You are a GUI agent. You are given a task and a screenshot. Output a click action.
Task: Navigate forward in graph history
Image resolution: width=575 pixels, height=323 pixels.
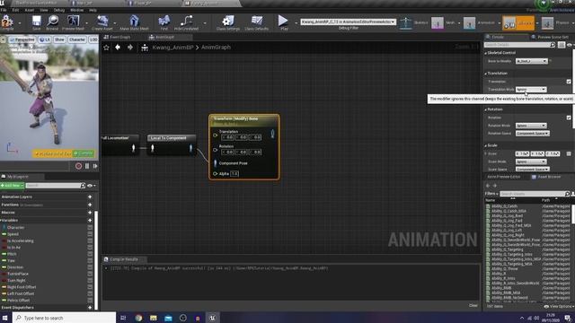[129, 48]
